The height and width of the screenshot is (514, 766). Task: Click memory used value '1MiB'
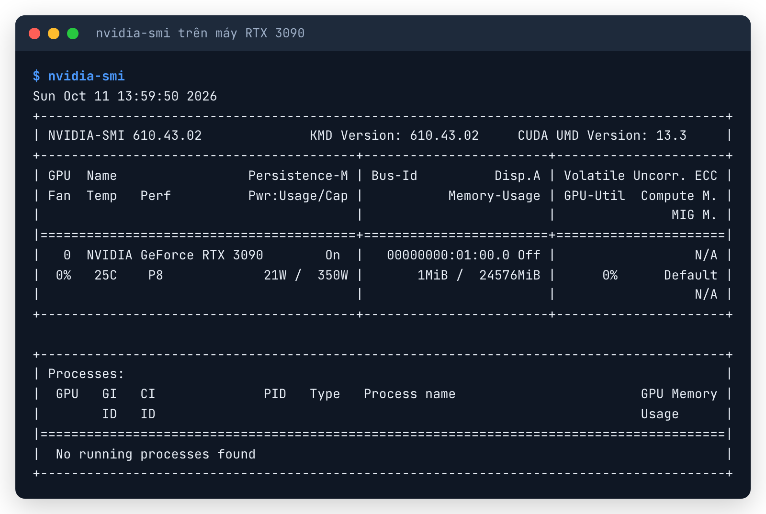(433, 275)
